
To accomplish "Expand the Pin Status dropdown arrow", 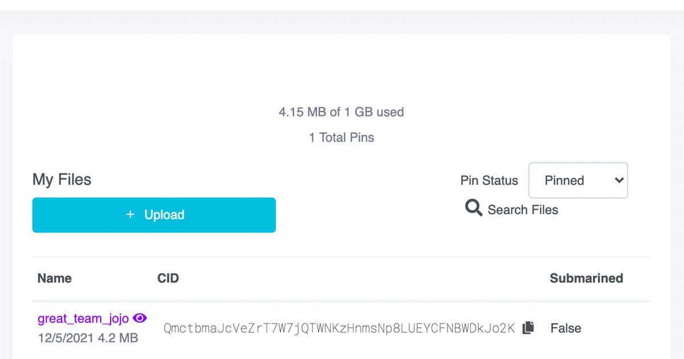I will [x=619, y=181].
